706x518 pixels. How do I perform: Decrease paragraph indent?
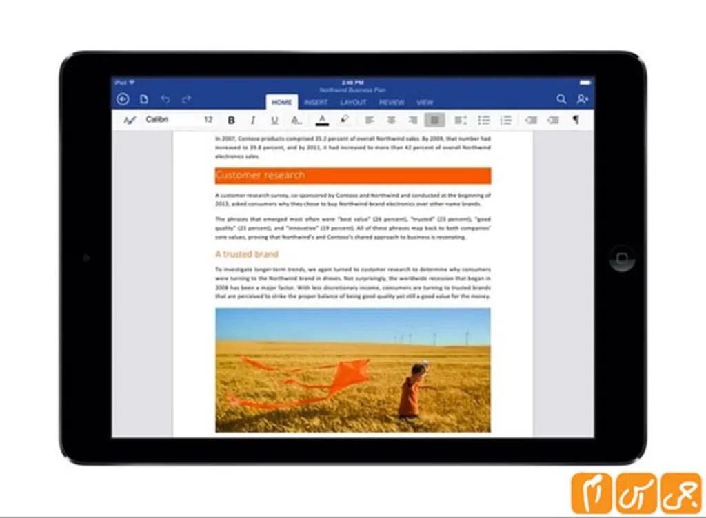point(530,120)
